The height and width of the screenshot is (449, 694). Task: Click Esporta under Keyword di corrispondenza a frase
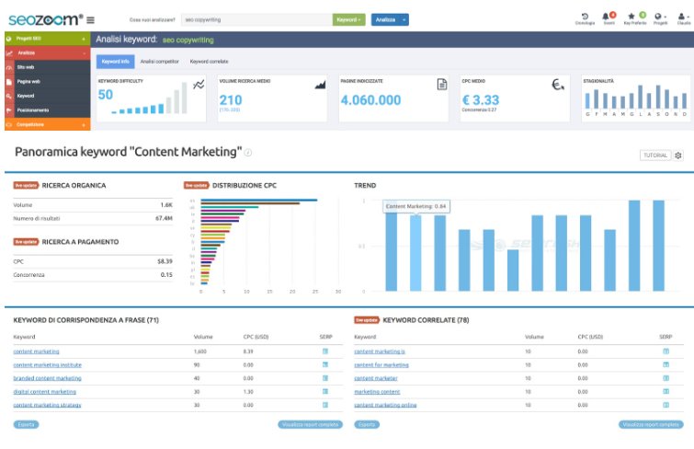coord(26,425)
